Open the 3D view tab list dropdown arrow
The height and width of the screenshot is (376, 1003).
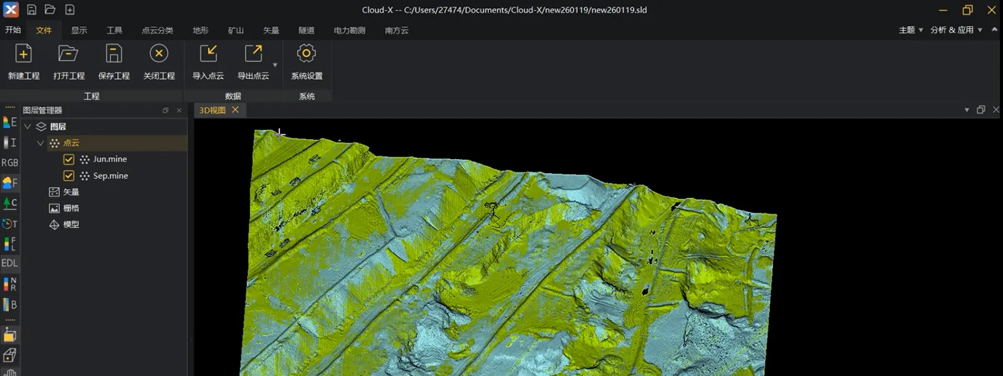point(967,110)
